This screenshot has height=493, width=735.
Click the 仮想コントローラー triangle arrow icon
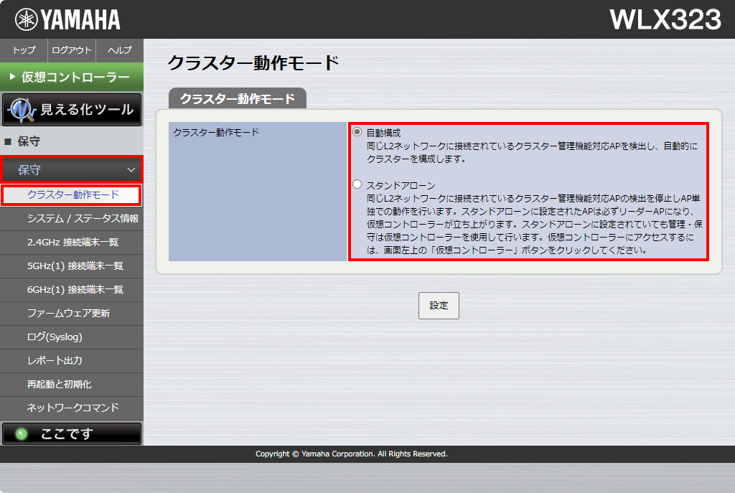(x=12, y=77)
